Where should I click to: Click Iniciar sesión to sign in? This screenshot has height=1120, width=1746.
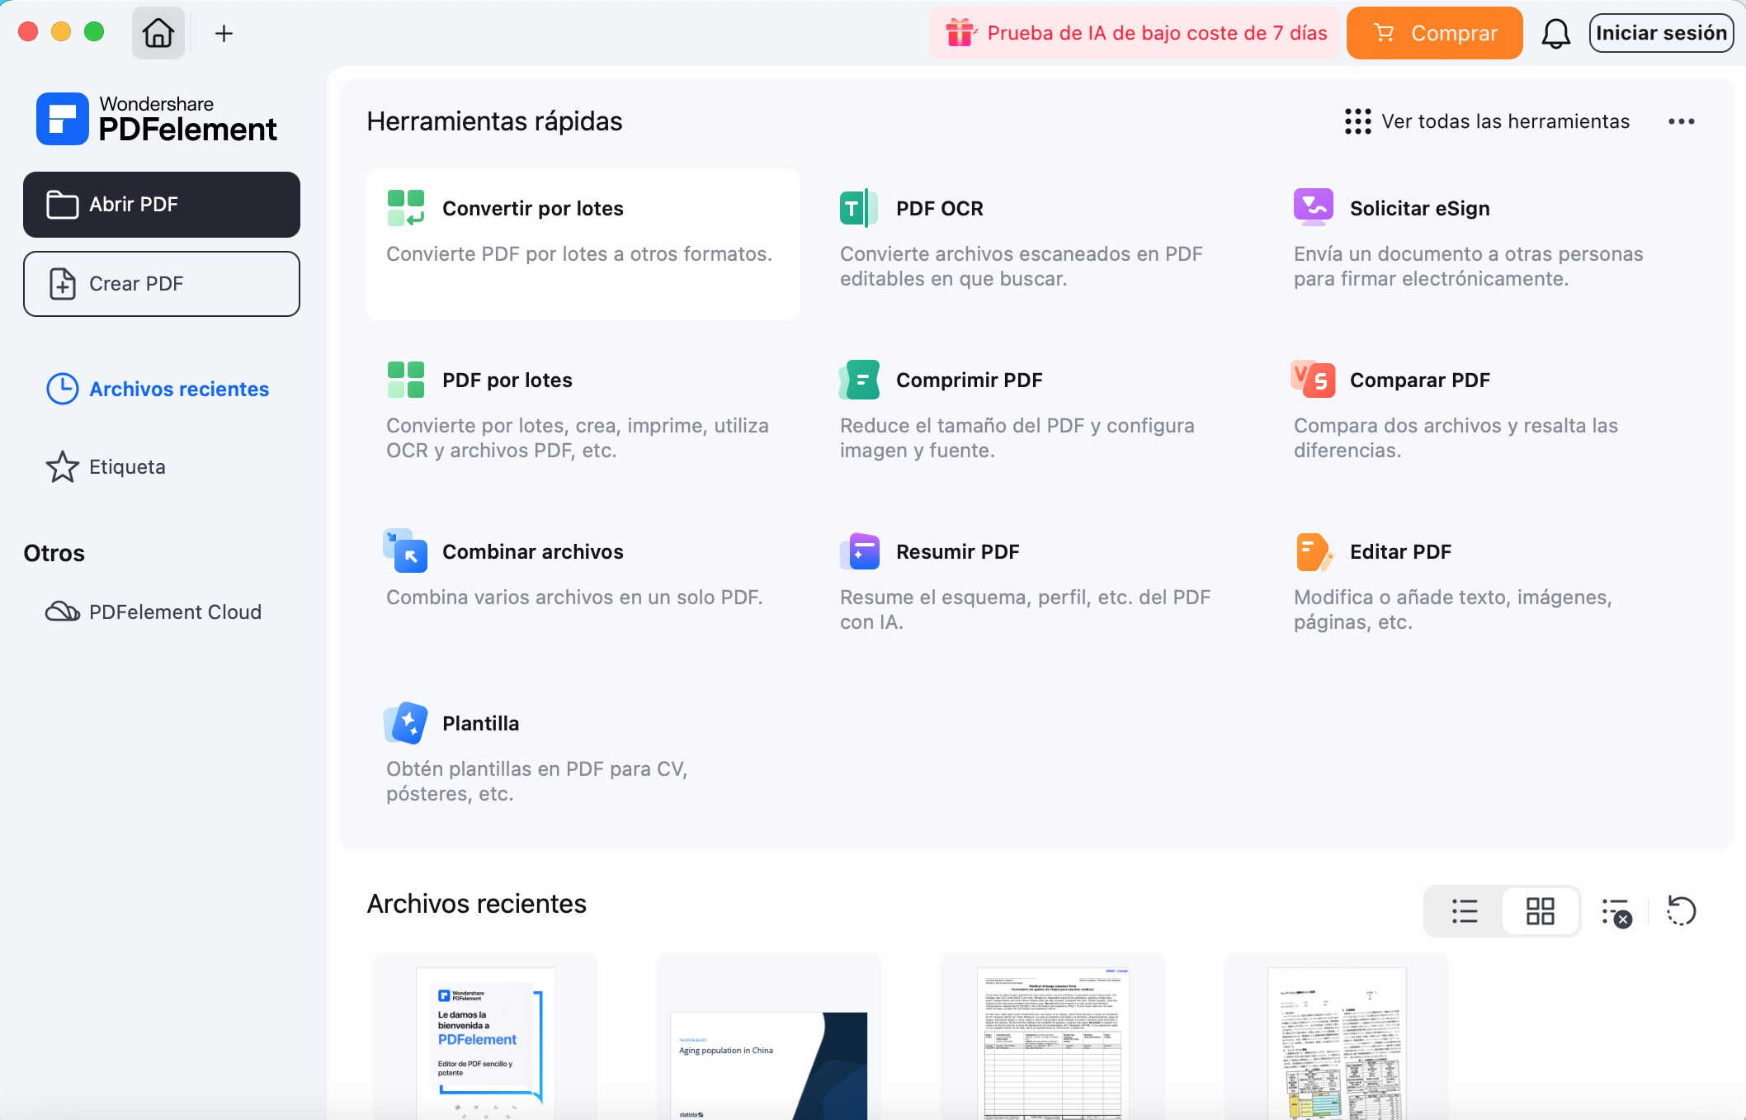(x=1661, y=33)
